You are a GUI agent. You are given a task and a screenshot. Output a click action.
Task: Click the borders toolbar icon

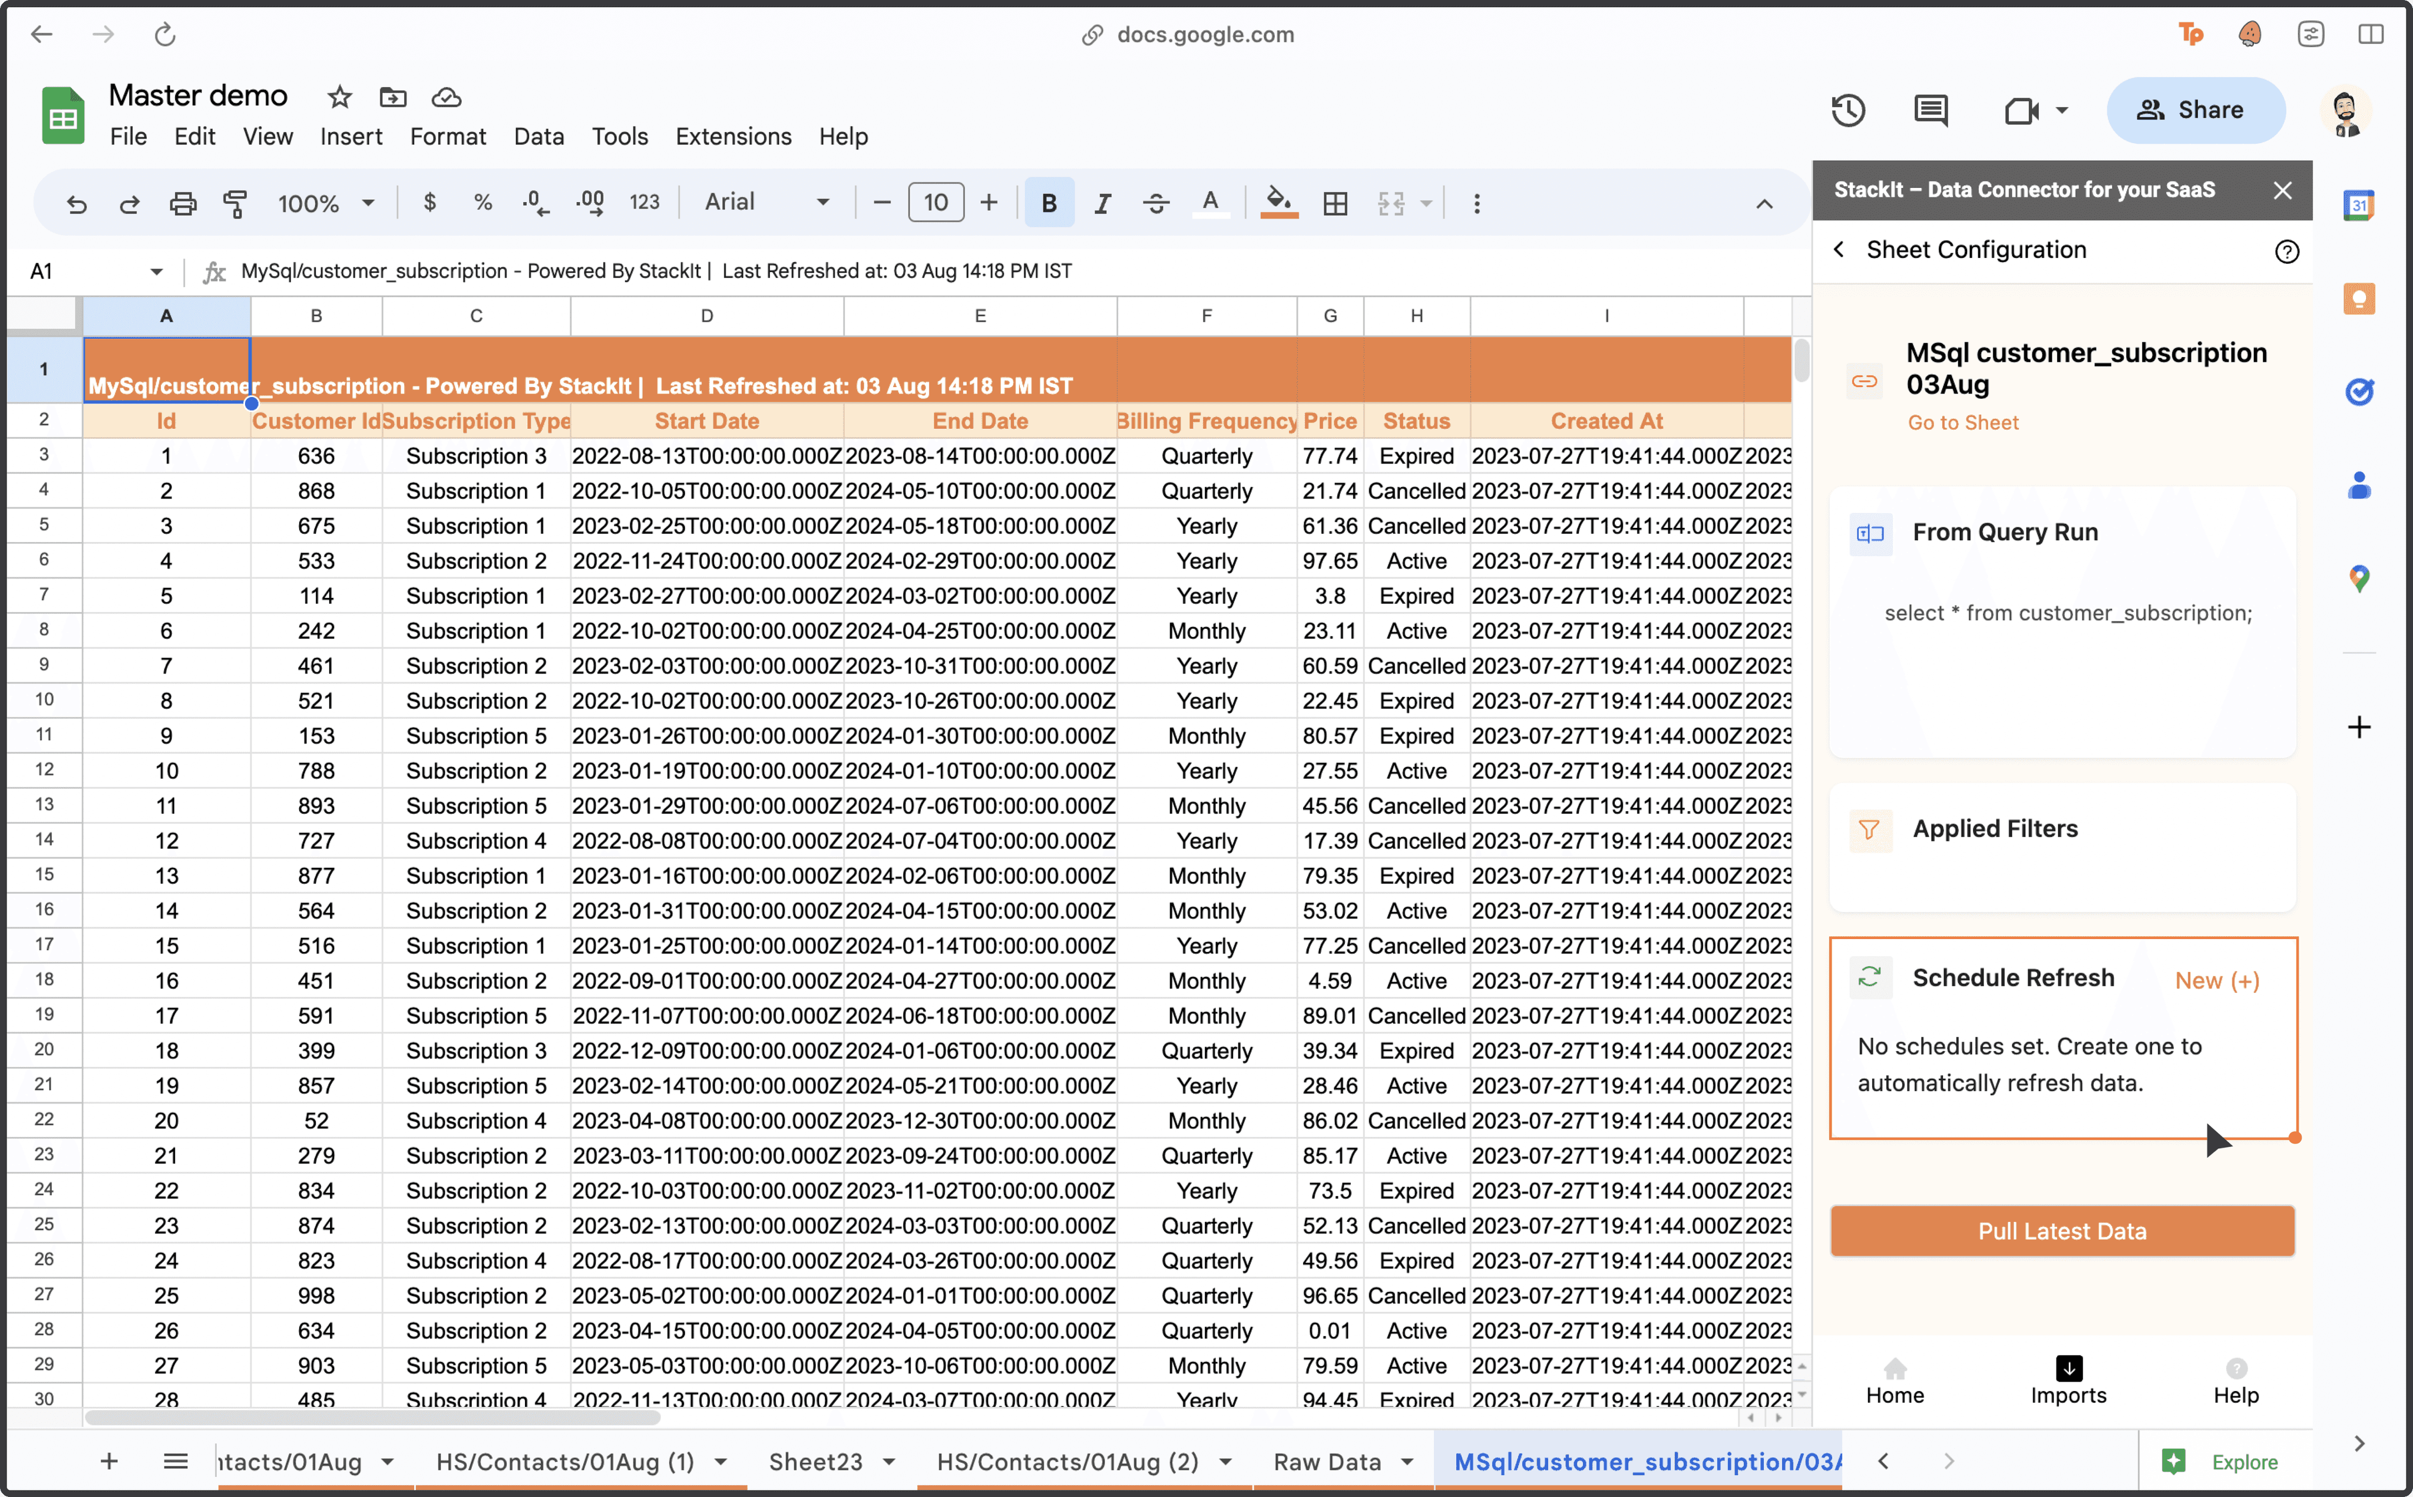click(x=1335, y=203)
